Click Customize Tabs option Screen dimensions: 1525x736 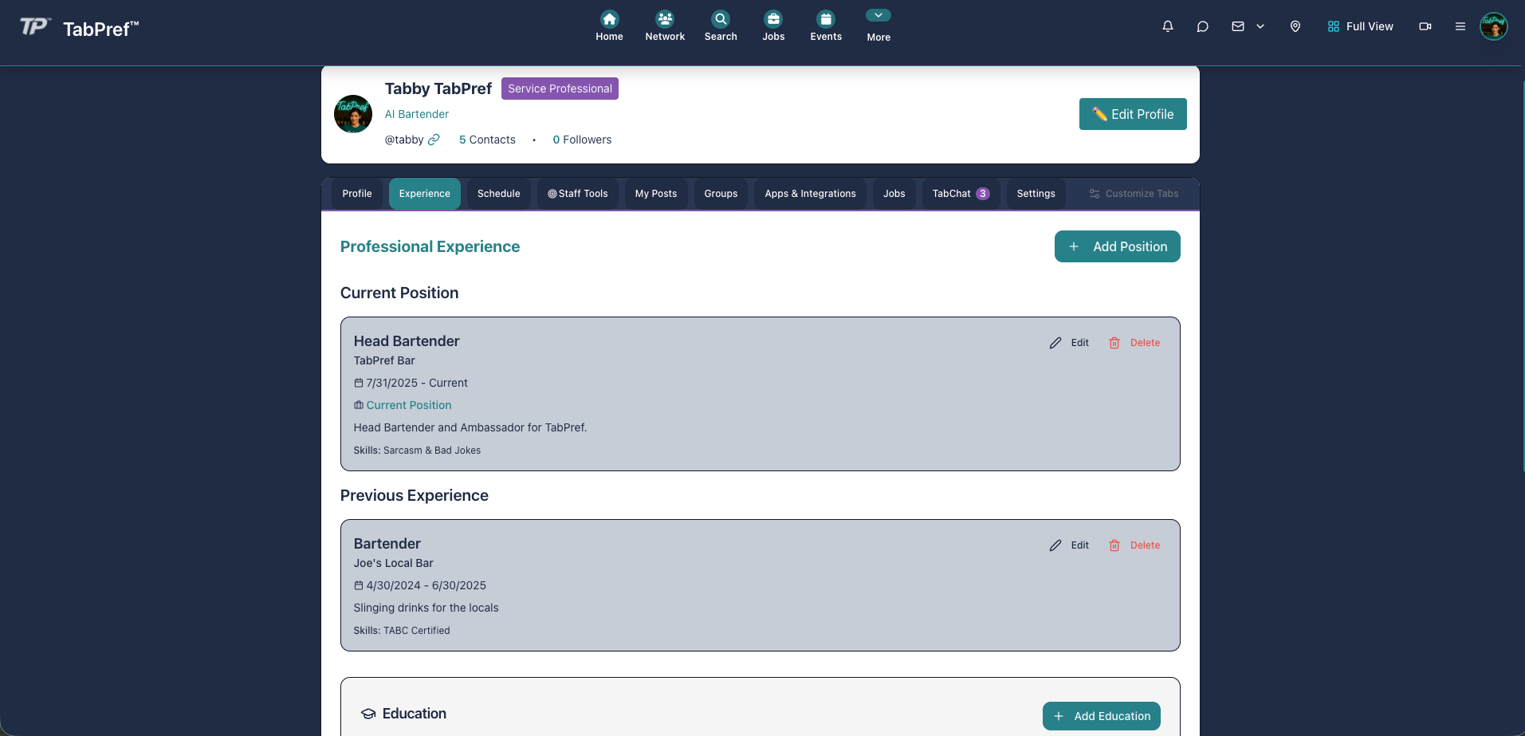pos(1134,194)
